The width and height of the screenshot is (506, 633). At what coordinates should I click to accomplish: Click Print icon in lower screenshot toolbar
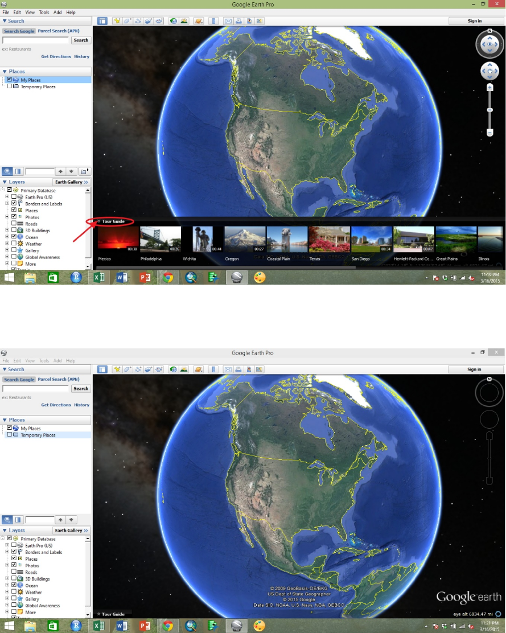click(x=239, y=369)
